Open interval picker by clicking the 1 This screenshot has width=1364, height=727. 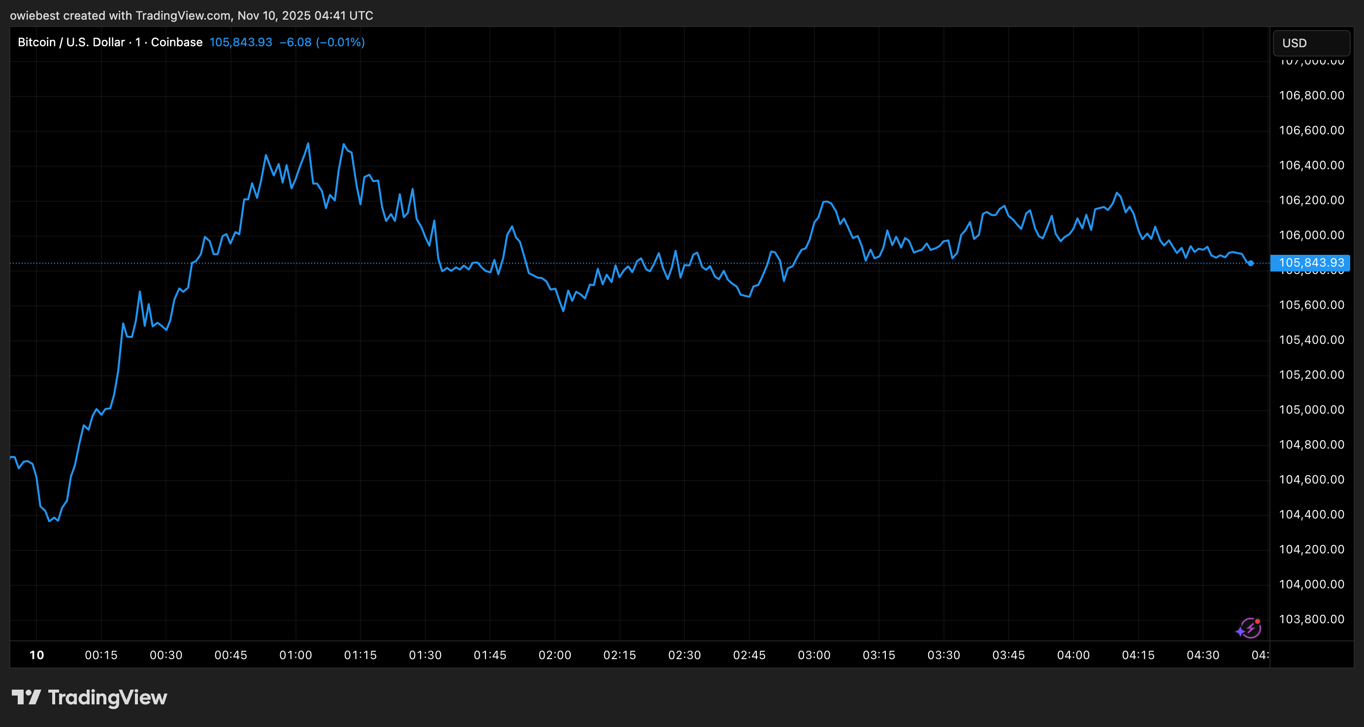point(138,42)
